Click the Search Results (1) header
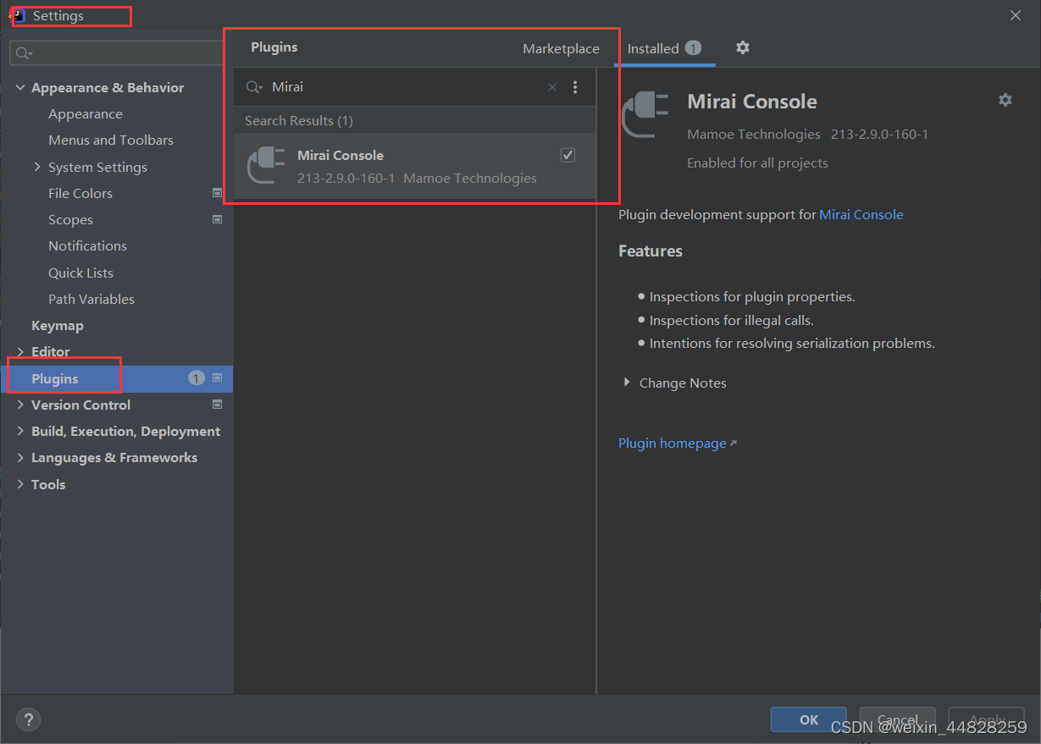The image size is (1041, 744). [299, 120]
